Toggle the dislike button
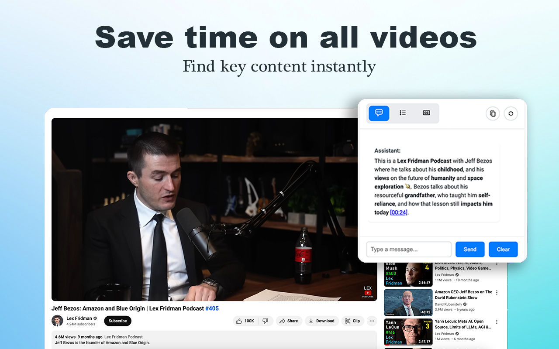559x349 pixels. (x=266, y=321)
